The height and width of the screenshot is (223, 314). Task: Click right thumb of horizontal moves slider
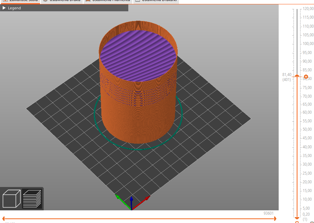click(275, 219)
